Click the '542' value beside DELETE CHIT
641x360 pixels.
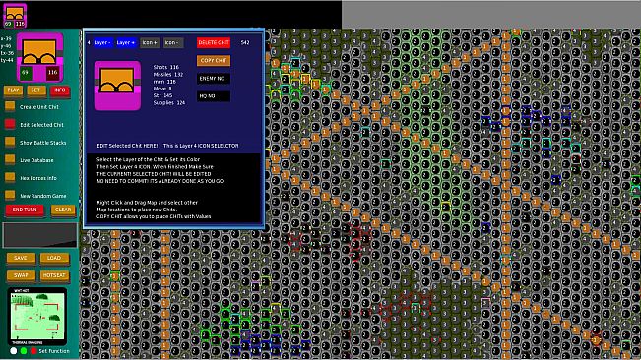click(245, 42)
